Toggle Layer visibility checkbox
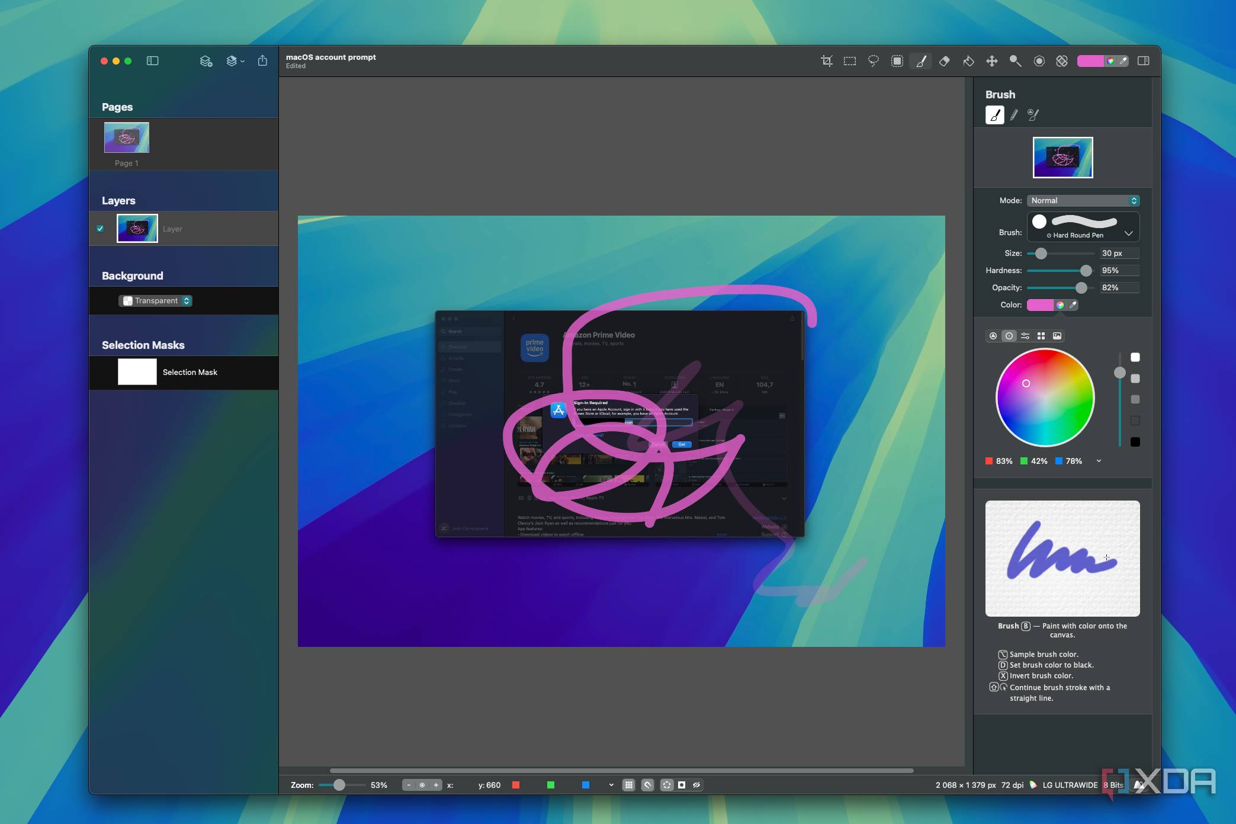Image resolution: width=1236 pixels, height=824 pixels. (x=100, y=229)
